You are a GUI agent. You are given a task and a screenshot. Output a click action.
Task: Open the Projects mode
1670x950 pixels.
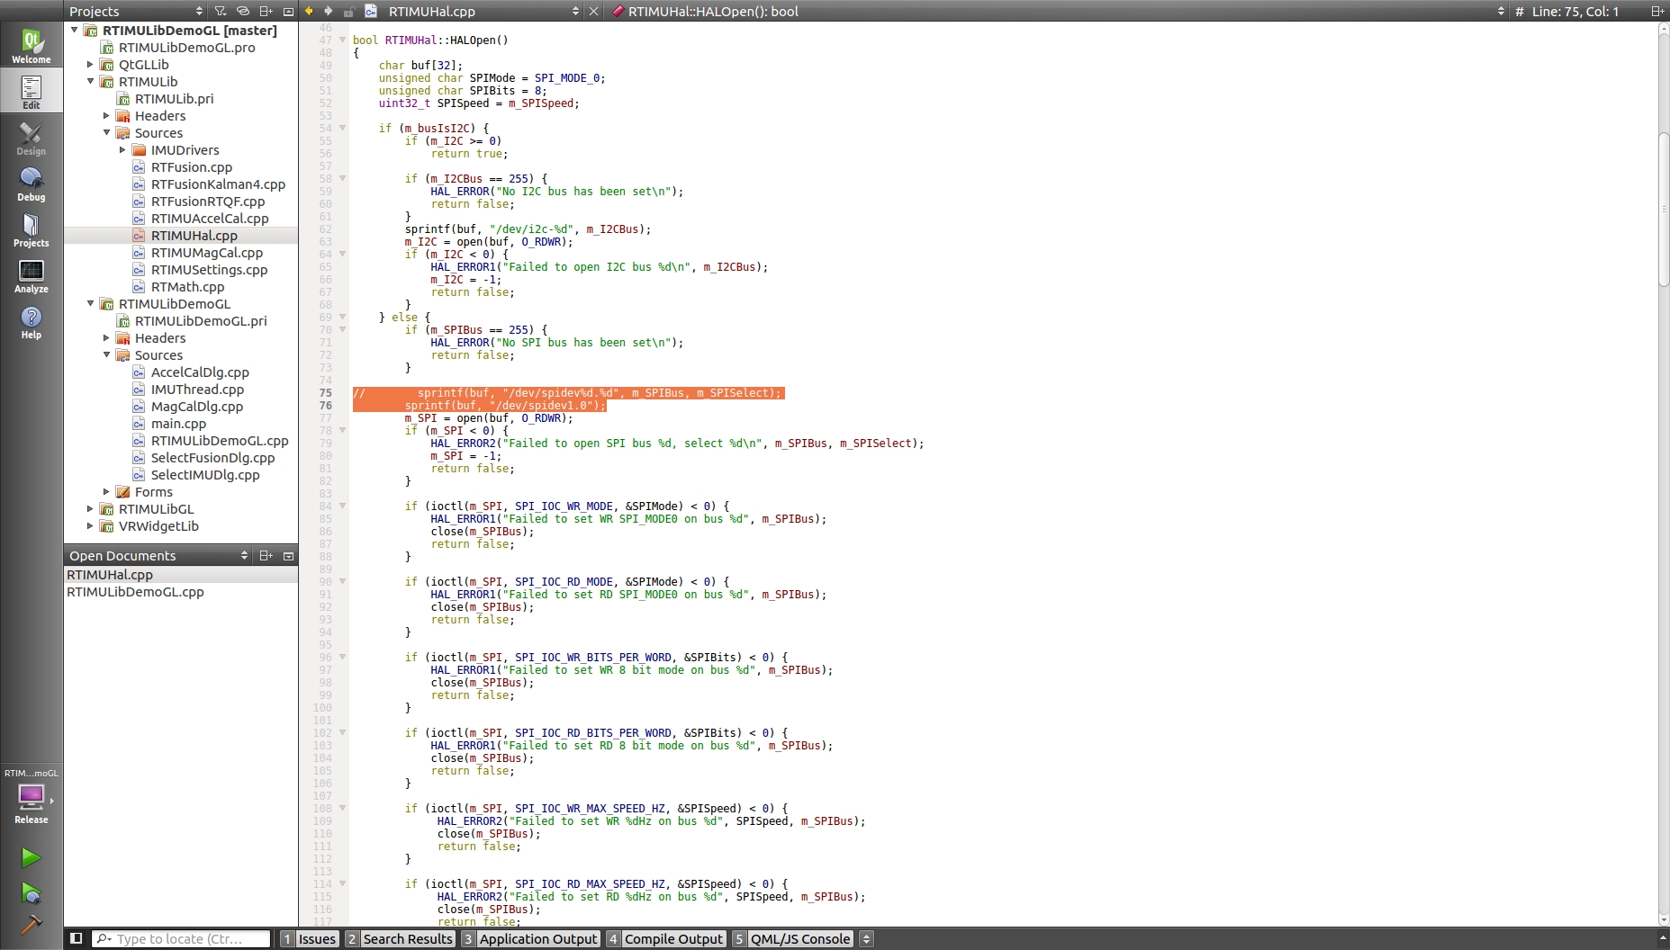[31, 229]
